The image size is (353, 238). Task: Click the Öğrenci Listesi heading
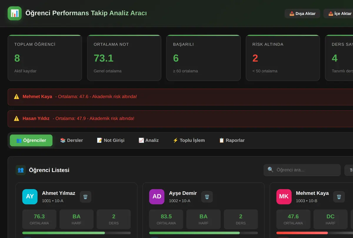49,170
